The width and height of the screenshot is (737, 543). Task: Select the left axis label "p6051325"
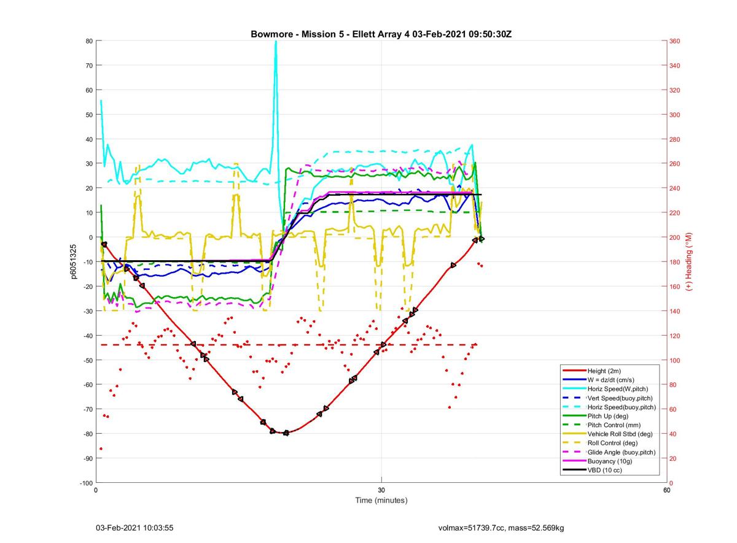73,262
